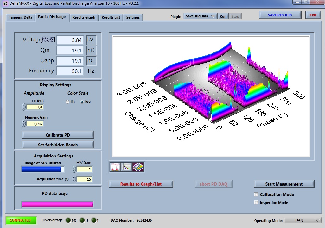Image resolution: width=325 pixels, height=228 pixels.
Task: Click the Stop plugin button
Action: pos(235,16)
